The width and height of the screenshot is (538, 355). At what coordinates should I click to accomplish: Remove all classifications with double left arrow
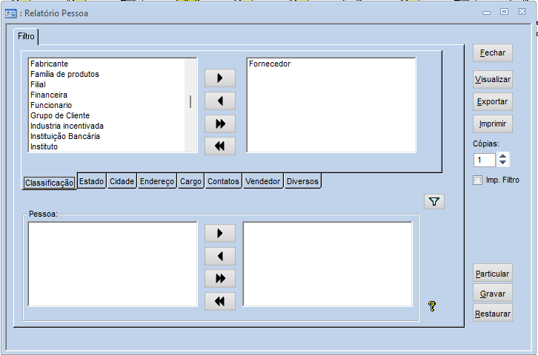click(219, 146)
